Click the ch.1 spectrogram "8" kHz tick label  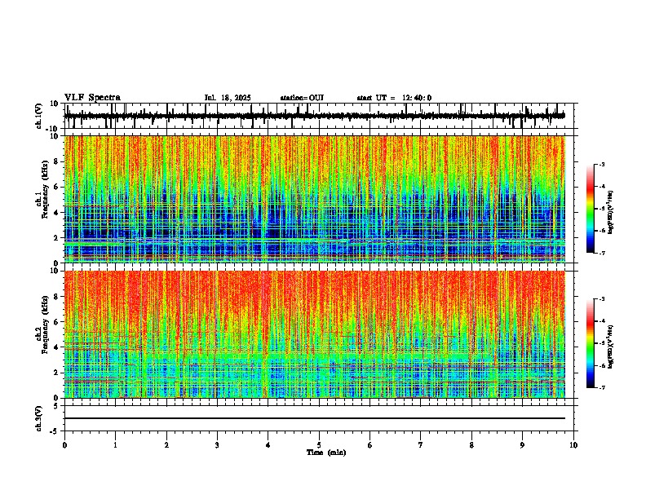coord(56,161)
